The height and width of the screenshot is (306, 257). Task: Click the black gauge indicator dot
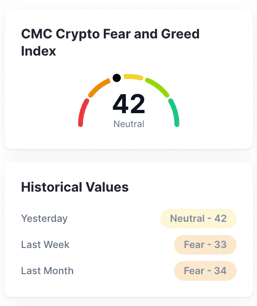click(117, 78)
